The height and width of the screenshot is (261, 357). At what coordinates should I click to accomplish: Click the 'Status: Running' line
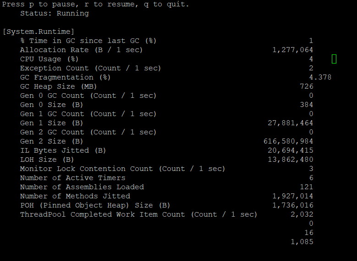point(55,13)
